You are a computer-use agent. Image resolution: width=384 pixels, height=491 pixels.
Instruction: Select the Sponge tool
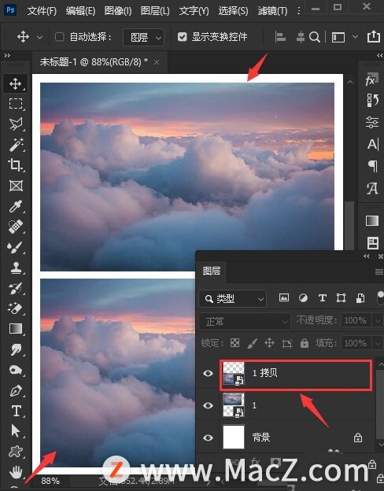pos(16,370)
